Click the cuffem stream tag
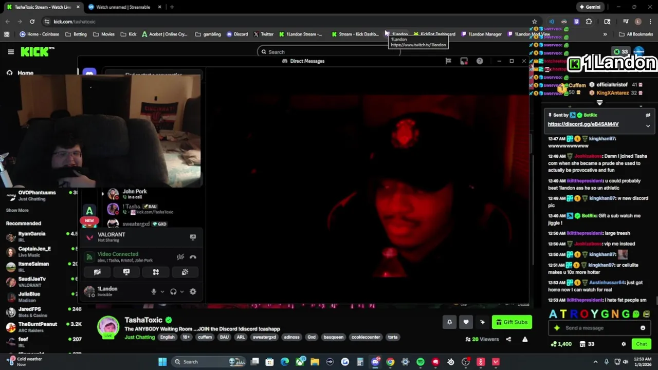The width and height of the screenshot is (658, 370). coord(205,337)
